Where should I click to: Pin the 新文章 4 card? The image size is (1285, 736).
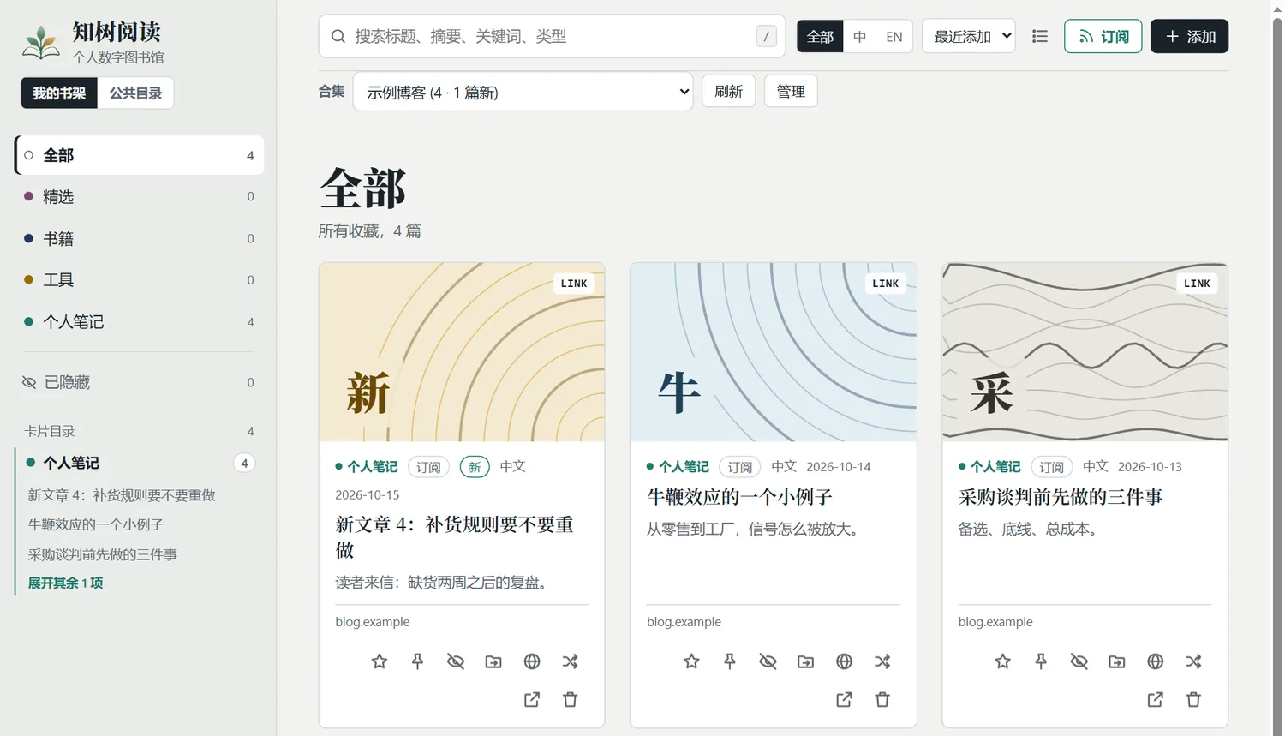click(417, 661)
